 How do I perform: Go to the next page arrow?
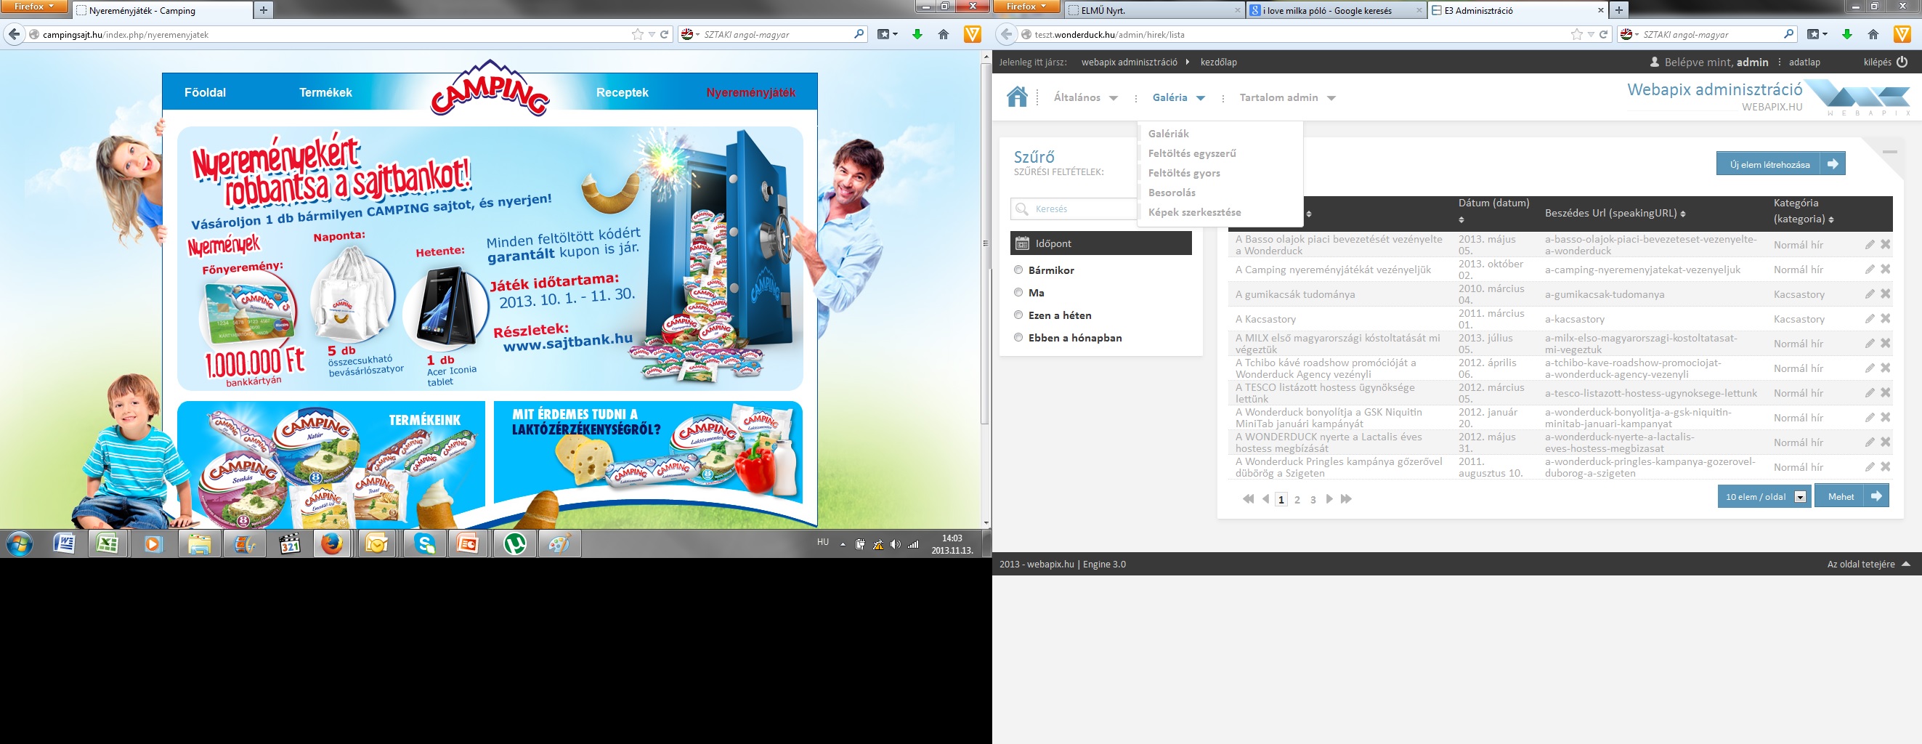(1329, 499)
